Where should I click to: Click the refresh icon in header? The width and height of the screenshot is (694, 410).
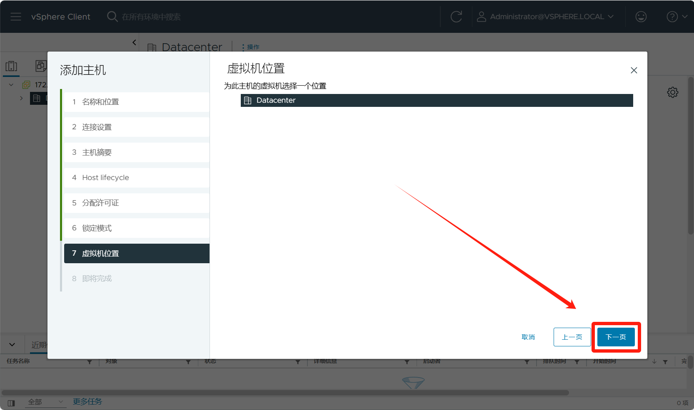click(x=456, y=17)
